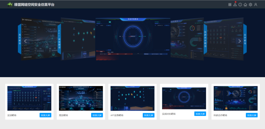Open the settings gear icon

tap(251, 4)
